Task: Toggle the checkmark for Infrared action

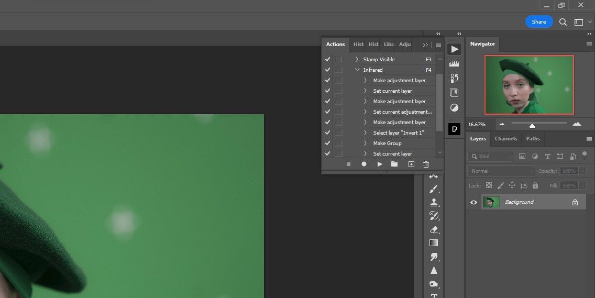Action: (327, 70)
